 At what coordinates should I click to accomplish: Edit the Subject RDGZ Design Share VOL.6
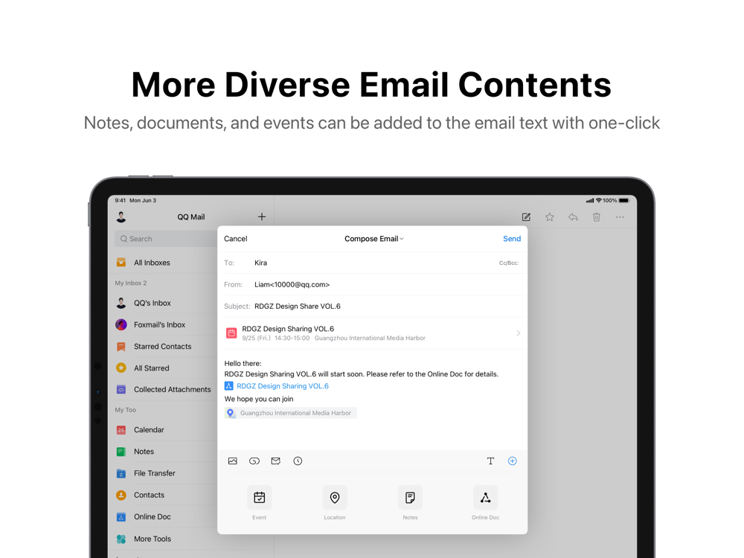pos(373,306)
